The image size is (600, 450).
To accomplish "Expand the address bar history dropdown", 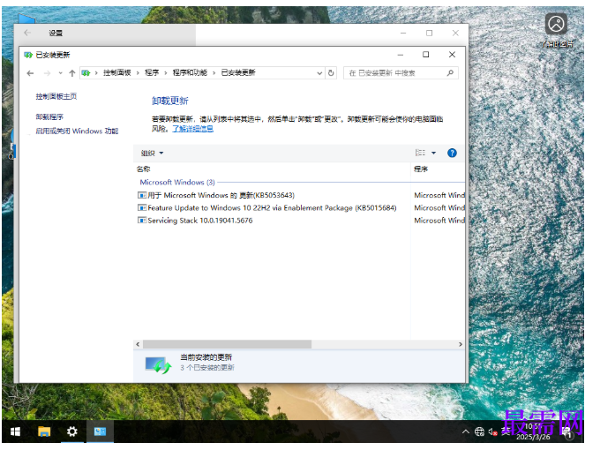I will tap(319, 73).
